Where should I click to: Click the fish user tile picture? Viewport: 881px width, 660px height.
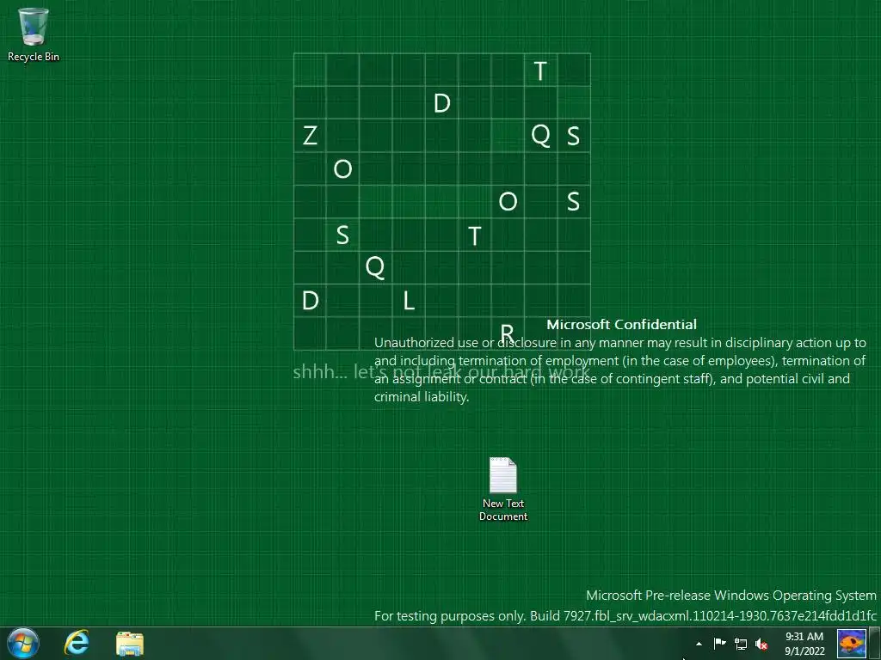[x=852, y=643]
